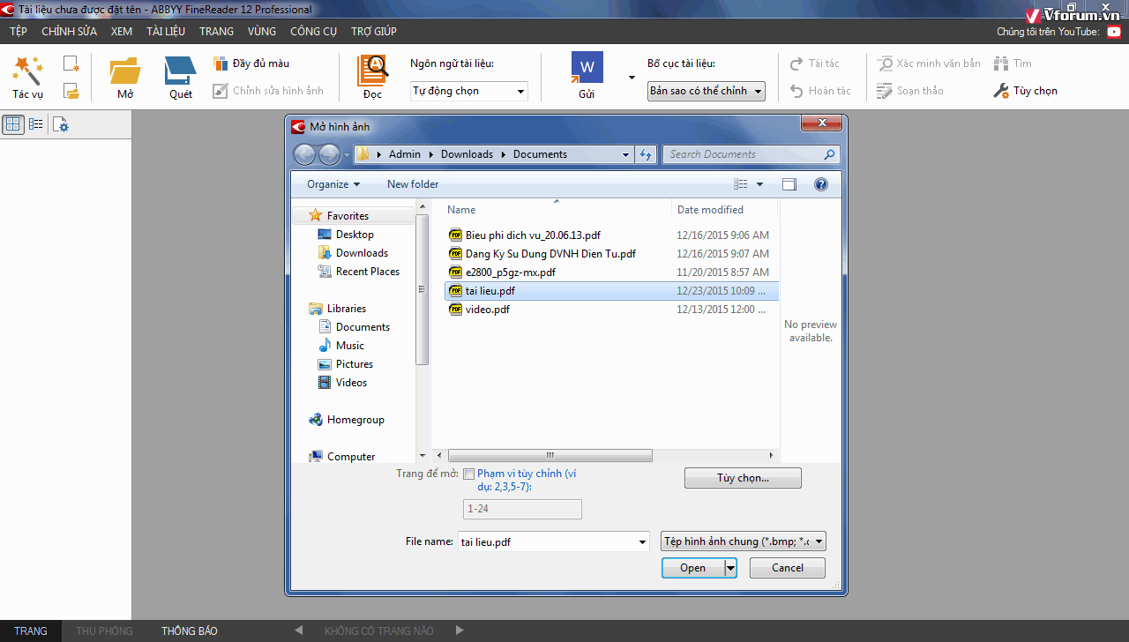Click the help question mark icon

pos(821,184)
